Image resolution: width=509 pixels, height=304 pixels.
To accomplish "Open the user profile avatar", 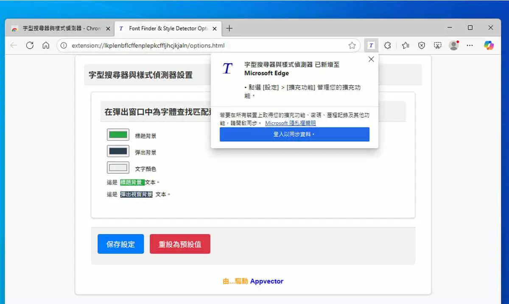I will tap(454, 45).
